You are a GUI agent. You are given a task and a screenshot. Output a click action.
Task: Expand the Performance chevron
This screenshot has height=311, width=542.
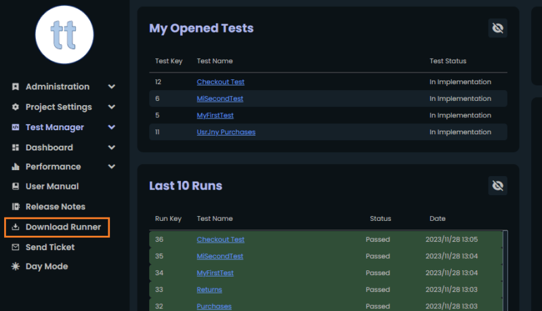click(112, 167)
